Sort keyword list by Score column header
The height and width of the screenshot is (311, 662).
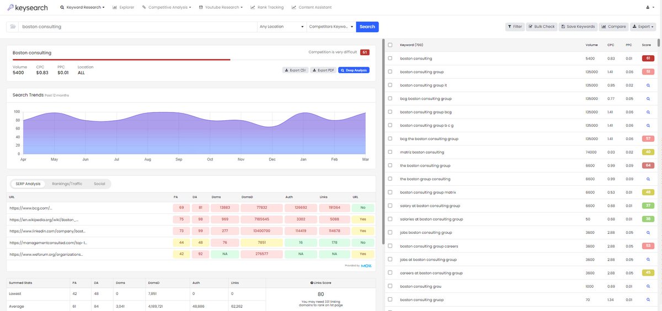click(647, 45)
